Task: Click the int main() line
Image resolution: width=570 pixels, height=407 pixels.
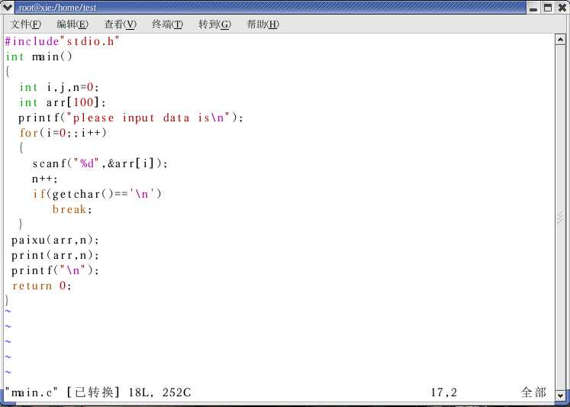Action: [39, 57]
